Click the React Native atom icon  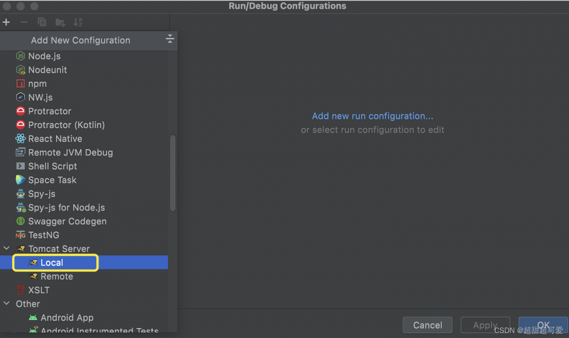pos(20,139)
